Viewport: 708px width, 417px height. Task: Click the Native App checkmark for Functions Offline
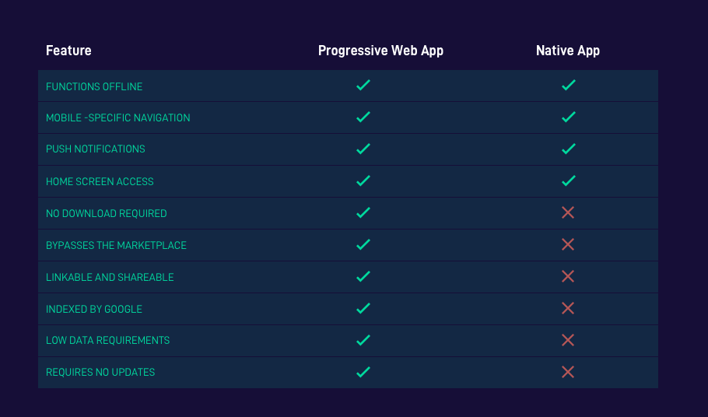coord(568,86)
